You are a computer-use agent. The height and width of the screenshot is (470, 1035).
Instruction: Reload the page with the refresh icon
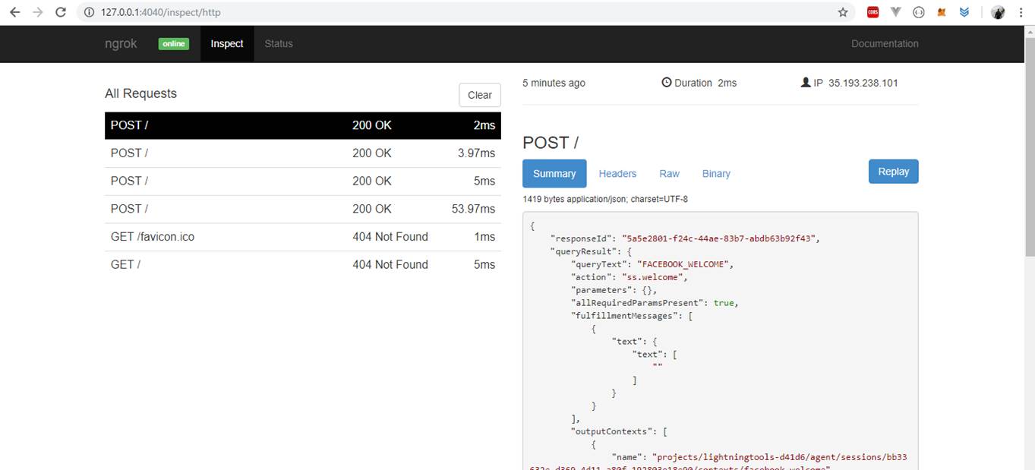61,12
